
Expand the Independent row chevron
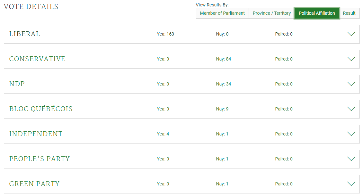click(351, 134)
